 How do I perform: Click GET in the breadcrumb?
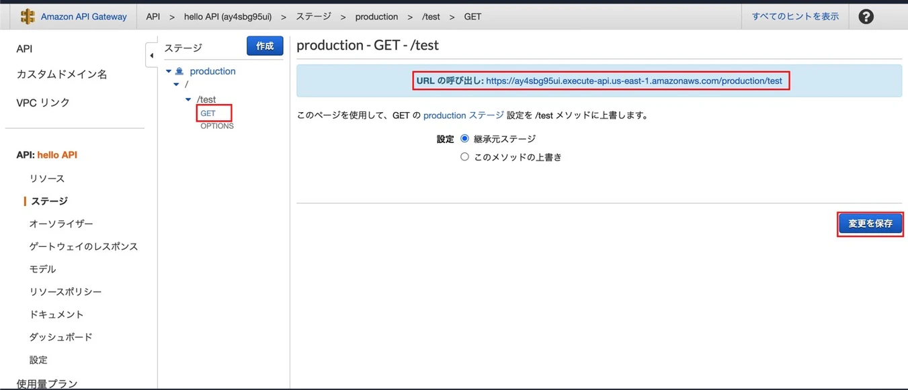(x=472, y=17)
